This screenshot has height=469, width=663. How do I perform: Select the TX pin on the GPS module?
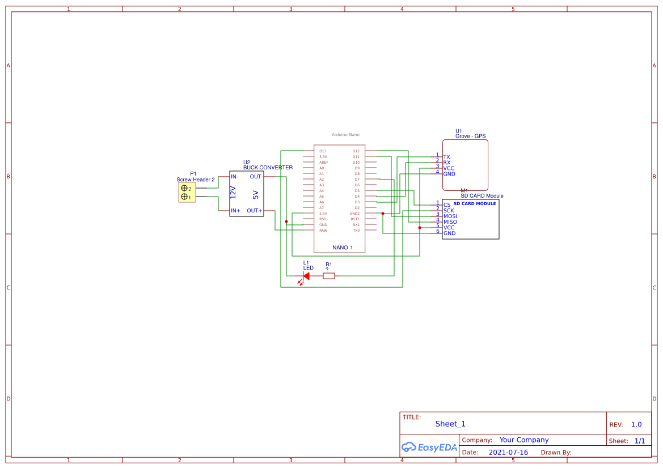(446, 157)
